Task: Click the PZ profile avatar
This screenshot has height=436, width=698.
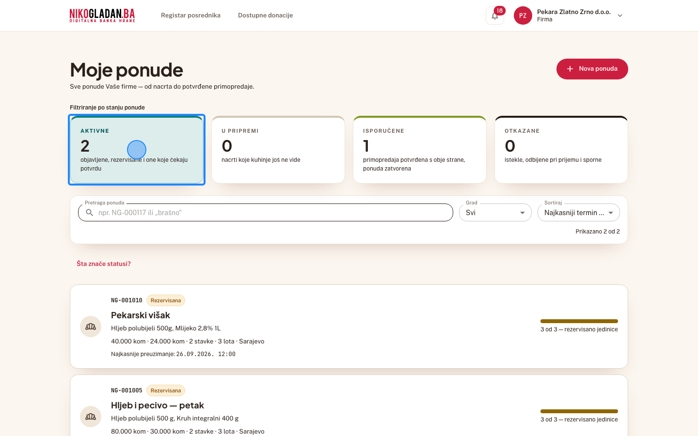Action: [x=523, y=16]
